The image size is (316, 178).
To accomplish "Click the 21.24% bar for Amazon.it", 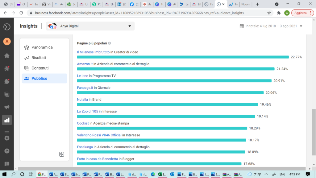I will pos(176,69).
